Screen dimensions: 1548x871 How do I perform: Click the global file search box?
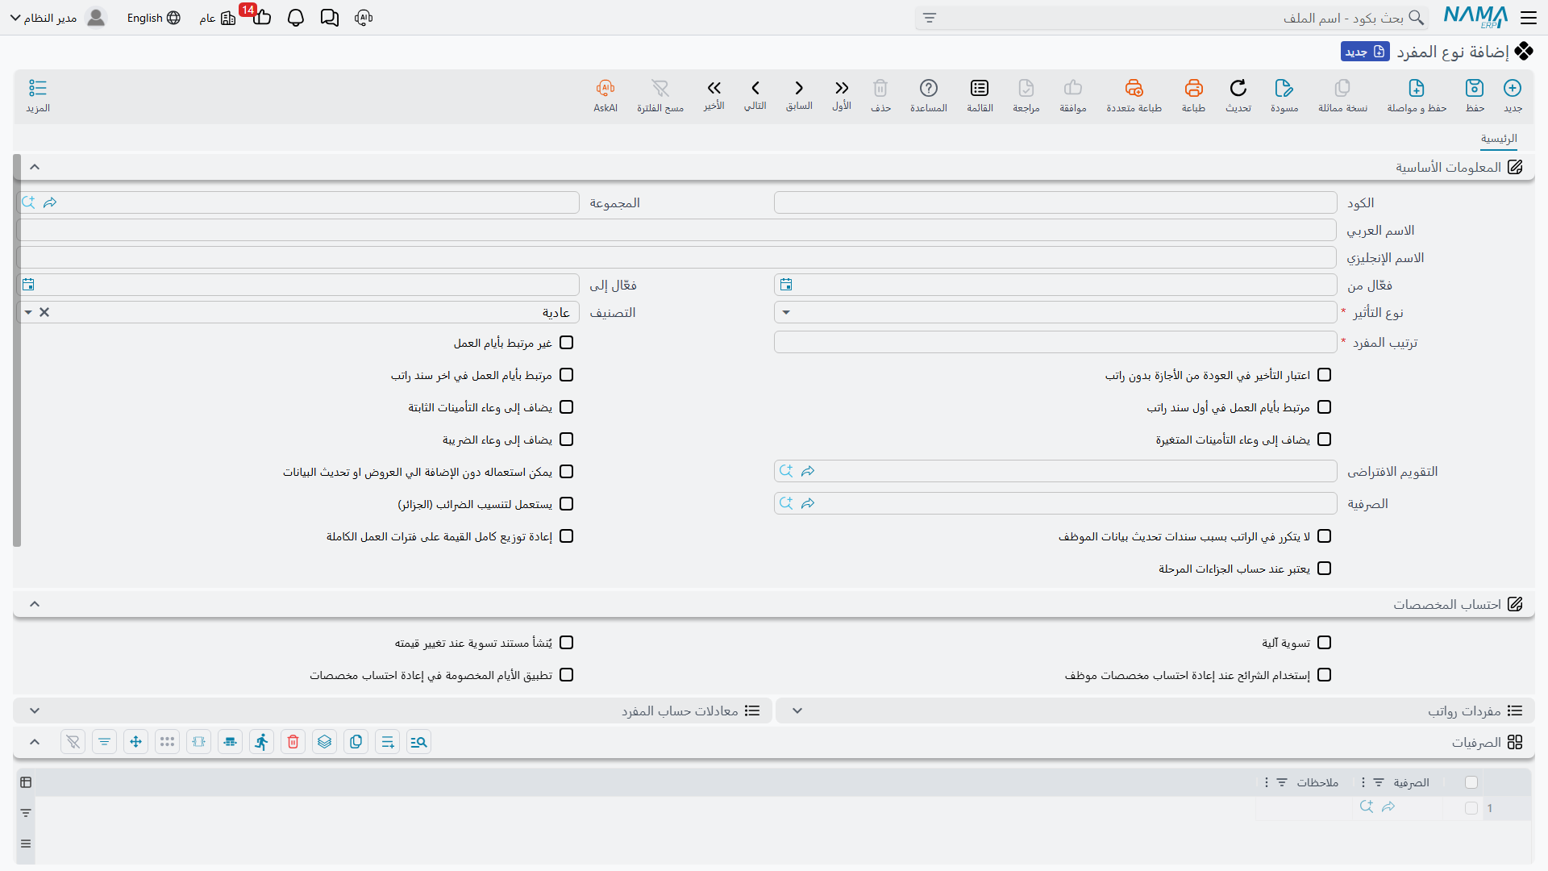point(1171,18)
